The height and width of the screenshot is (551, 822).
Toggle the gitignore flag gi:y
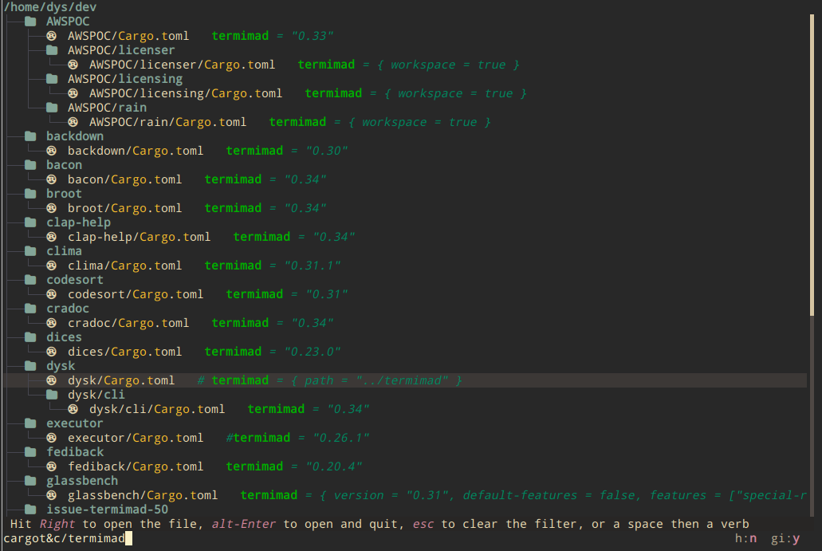click(785, 539)
